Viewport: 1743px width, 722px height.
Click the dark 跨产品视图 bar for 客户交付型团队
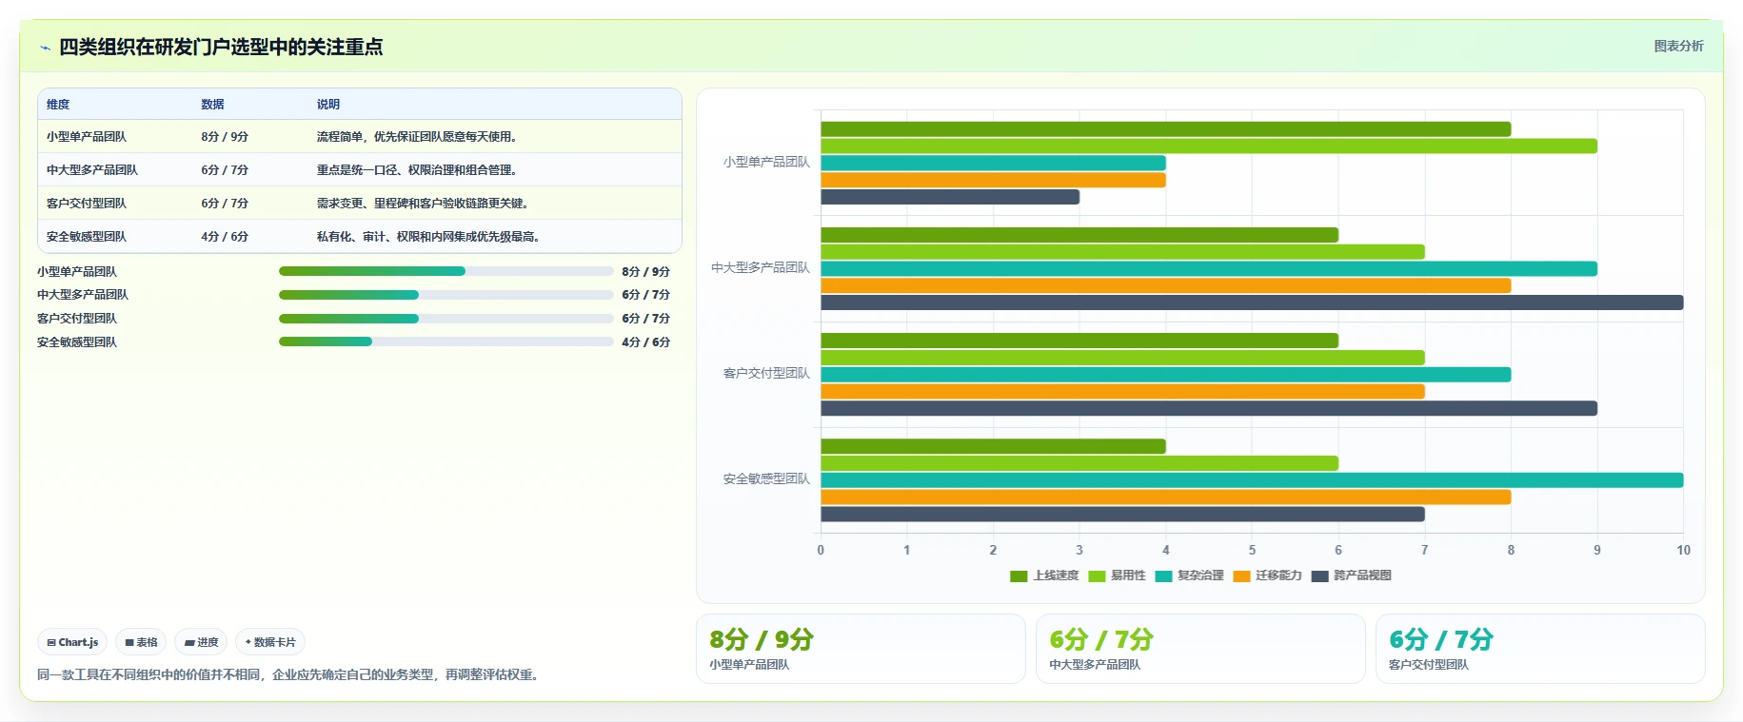click(1209, 408)
